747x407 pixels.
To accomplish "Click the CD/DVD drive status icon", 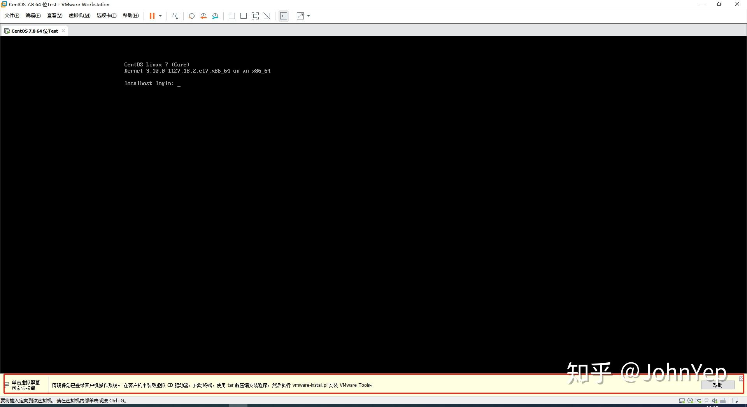I will click(690, 400).
